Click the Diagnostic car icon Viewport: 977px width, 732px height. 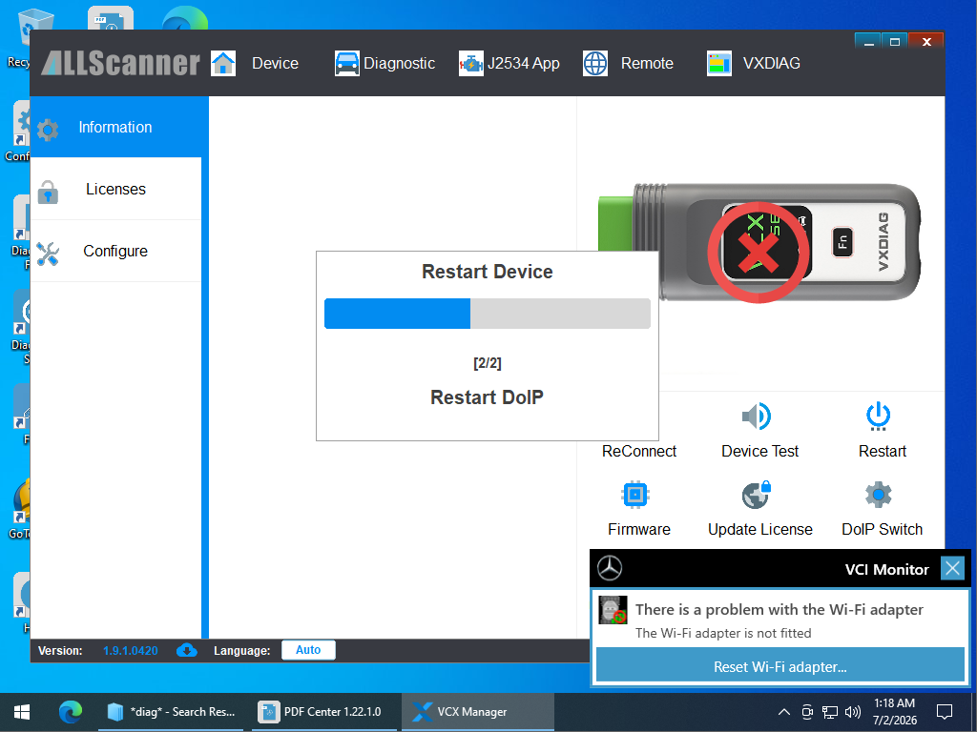coord(346,64)
